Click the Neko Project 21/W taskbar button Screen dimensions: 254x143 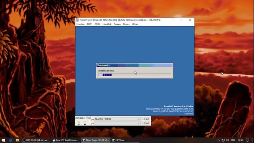click(x=96, y=140)
